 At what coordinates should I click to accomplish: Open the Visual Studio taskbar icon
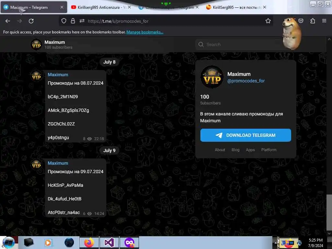[109, 243]
